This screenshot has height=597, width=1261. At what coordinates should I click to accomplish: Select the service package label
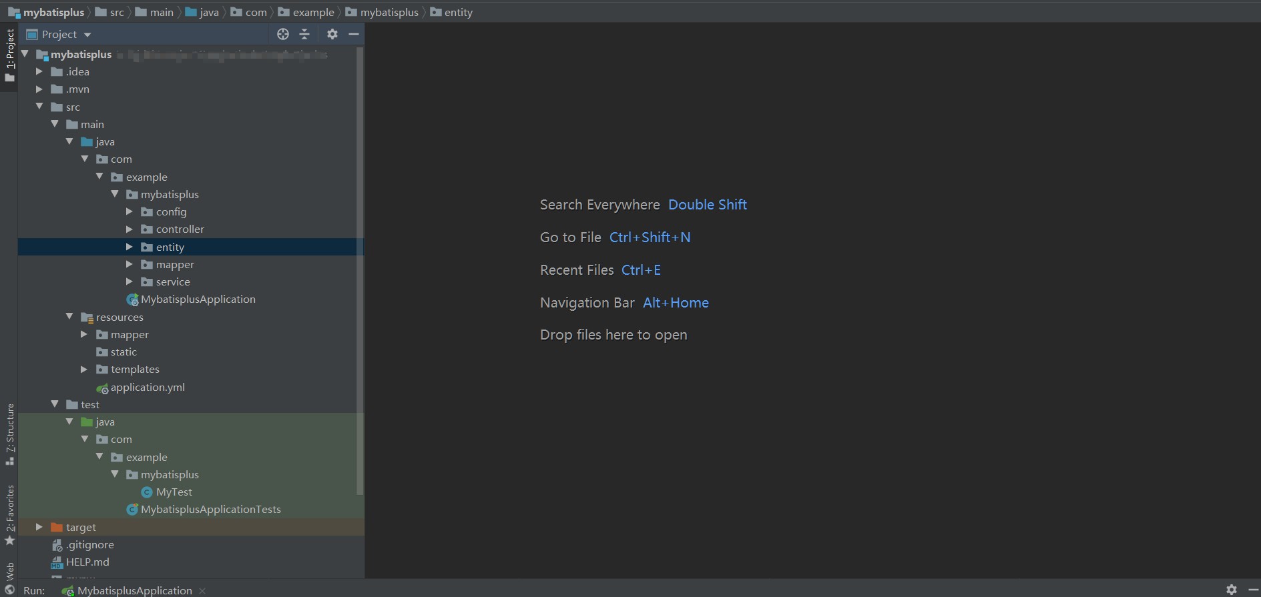[173, 281]
